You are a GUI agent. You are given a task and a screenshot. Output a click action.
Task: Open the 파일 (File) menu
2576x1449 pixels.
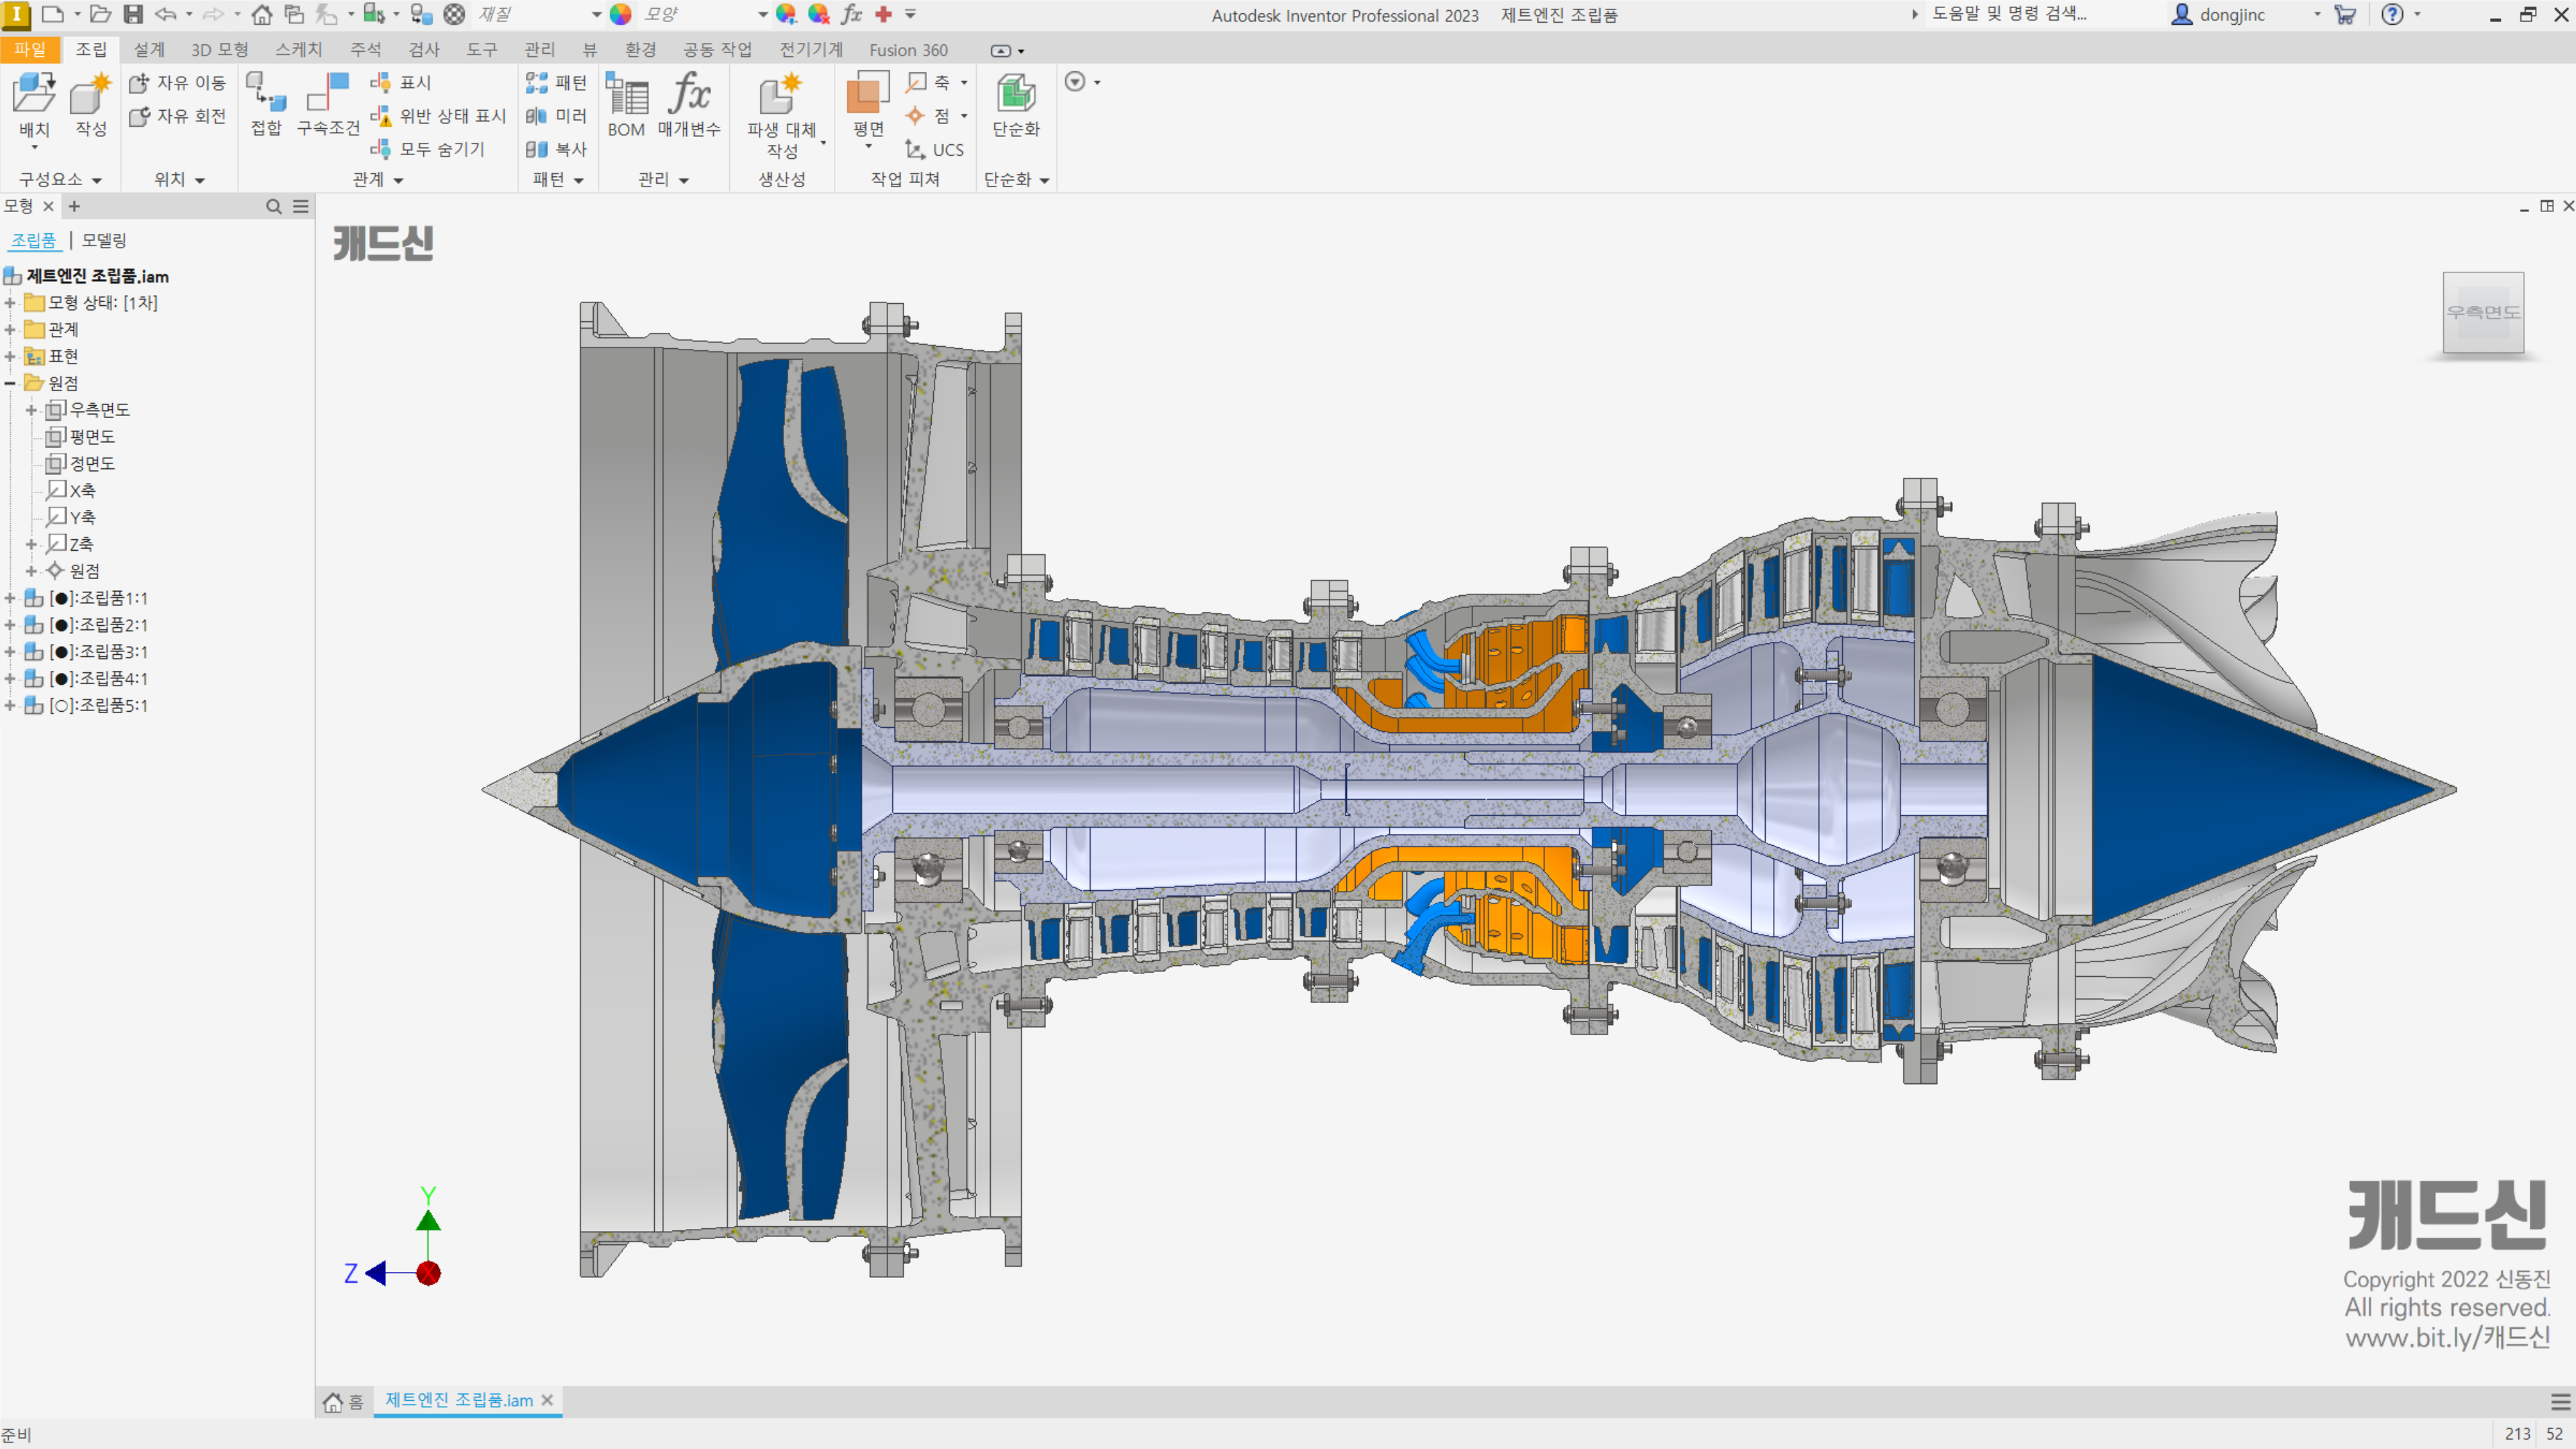[30, 50]
